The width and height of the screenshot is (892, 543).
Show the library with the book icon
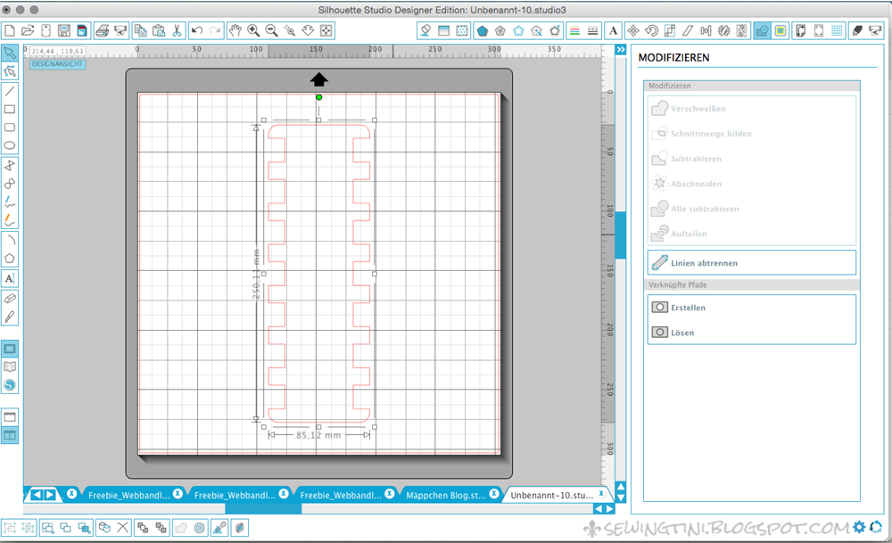[x=10, y=366]
